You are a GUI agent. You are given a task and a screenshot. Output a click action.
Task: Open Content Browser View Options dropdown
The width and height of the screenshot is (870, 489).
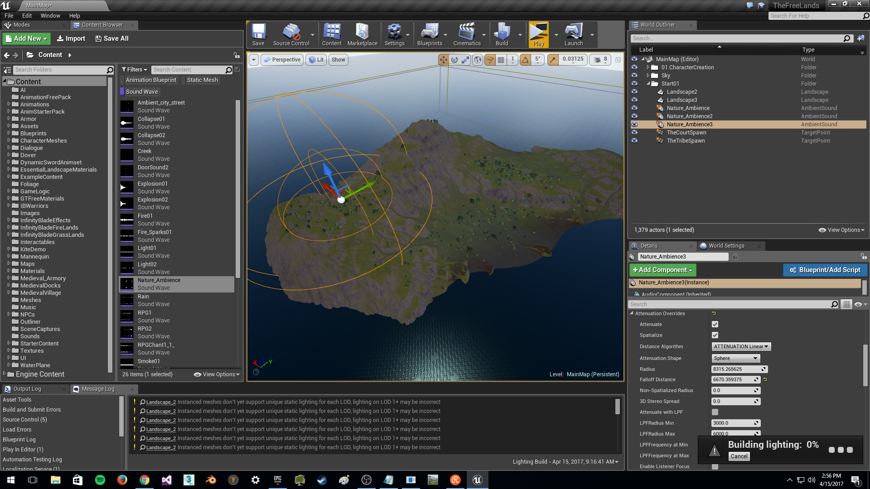pyautogui.click(x=217, y=374)
